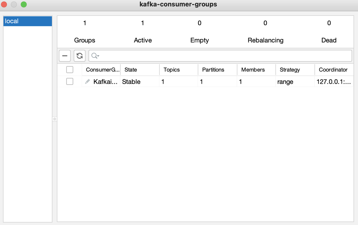Sort by the Strategy column header
This screenshot has height=225, width=358.
point(289,70)
